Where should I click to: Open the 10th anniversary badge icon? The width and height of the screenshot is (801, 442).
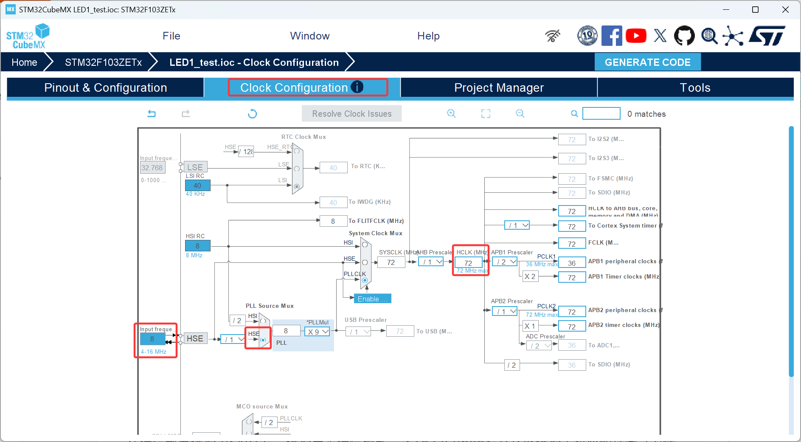(x=587, y=36)
